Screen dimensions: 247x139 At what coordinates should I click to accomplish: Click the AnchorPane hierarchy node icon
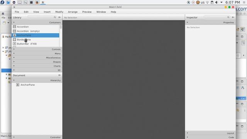pos(18,85)
